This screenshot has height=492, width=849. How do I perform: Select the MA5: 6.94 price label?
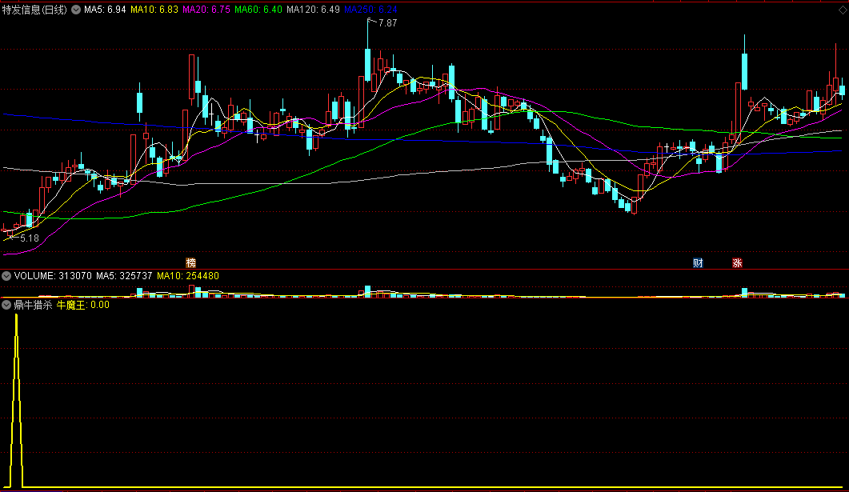click(x=105, y=10)
